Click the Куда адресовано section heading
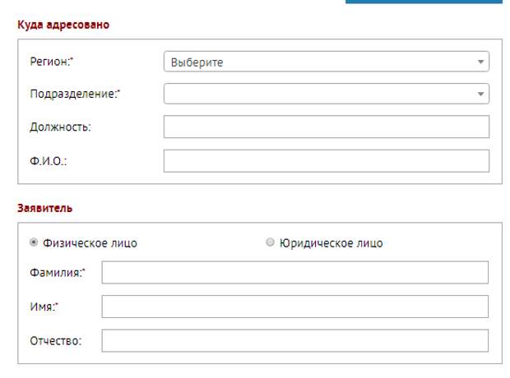Image resolution: width=510 pixels, height=378 pixels. pos(63,25)
